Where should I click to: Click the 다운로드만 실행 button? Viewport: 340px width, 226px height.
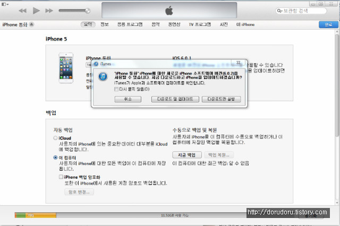(221, 99)
